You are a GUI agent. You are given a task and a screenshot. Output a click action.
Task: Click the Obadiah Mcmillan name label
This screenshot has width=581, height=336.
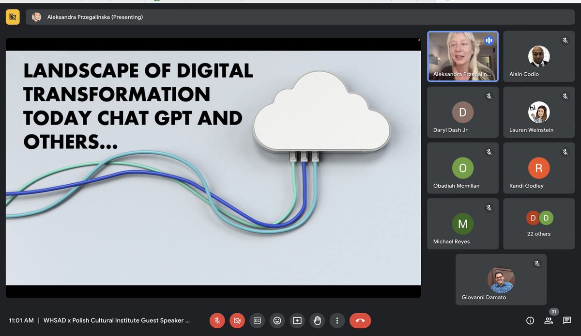pyautogui.click(x=457, y=186)
